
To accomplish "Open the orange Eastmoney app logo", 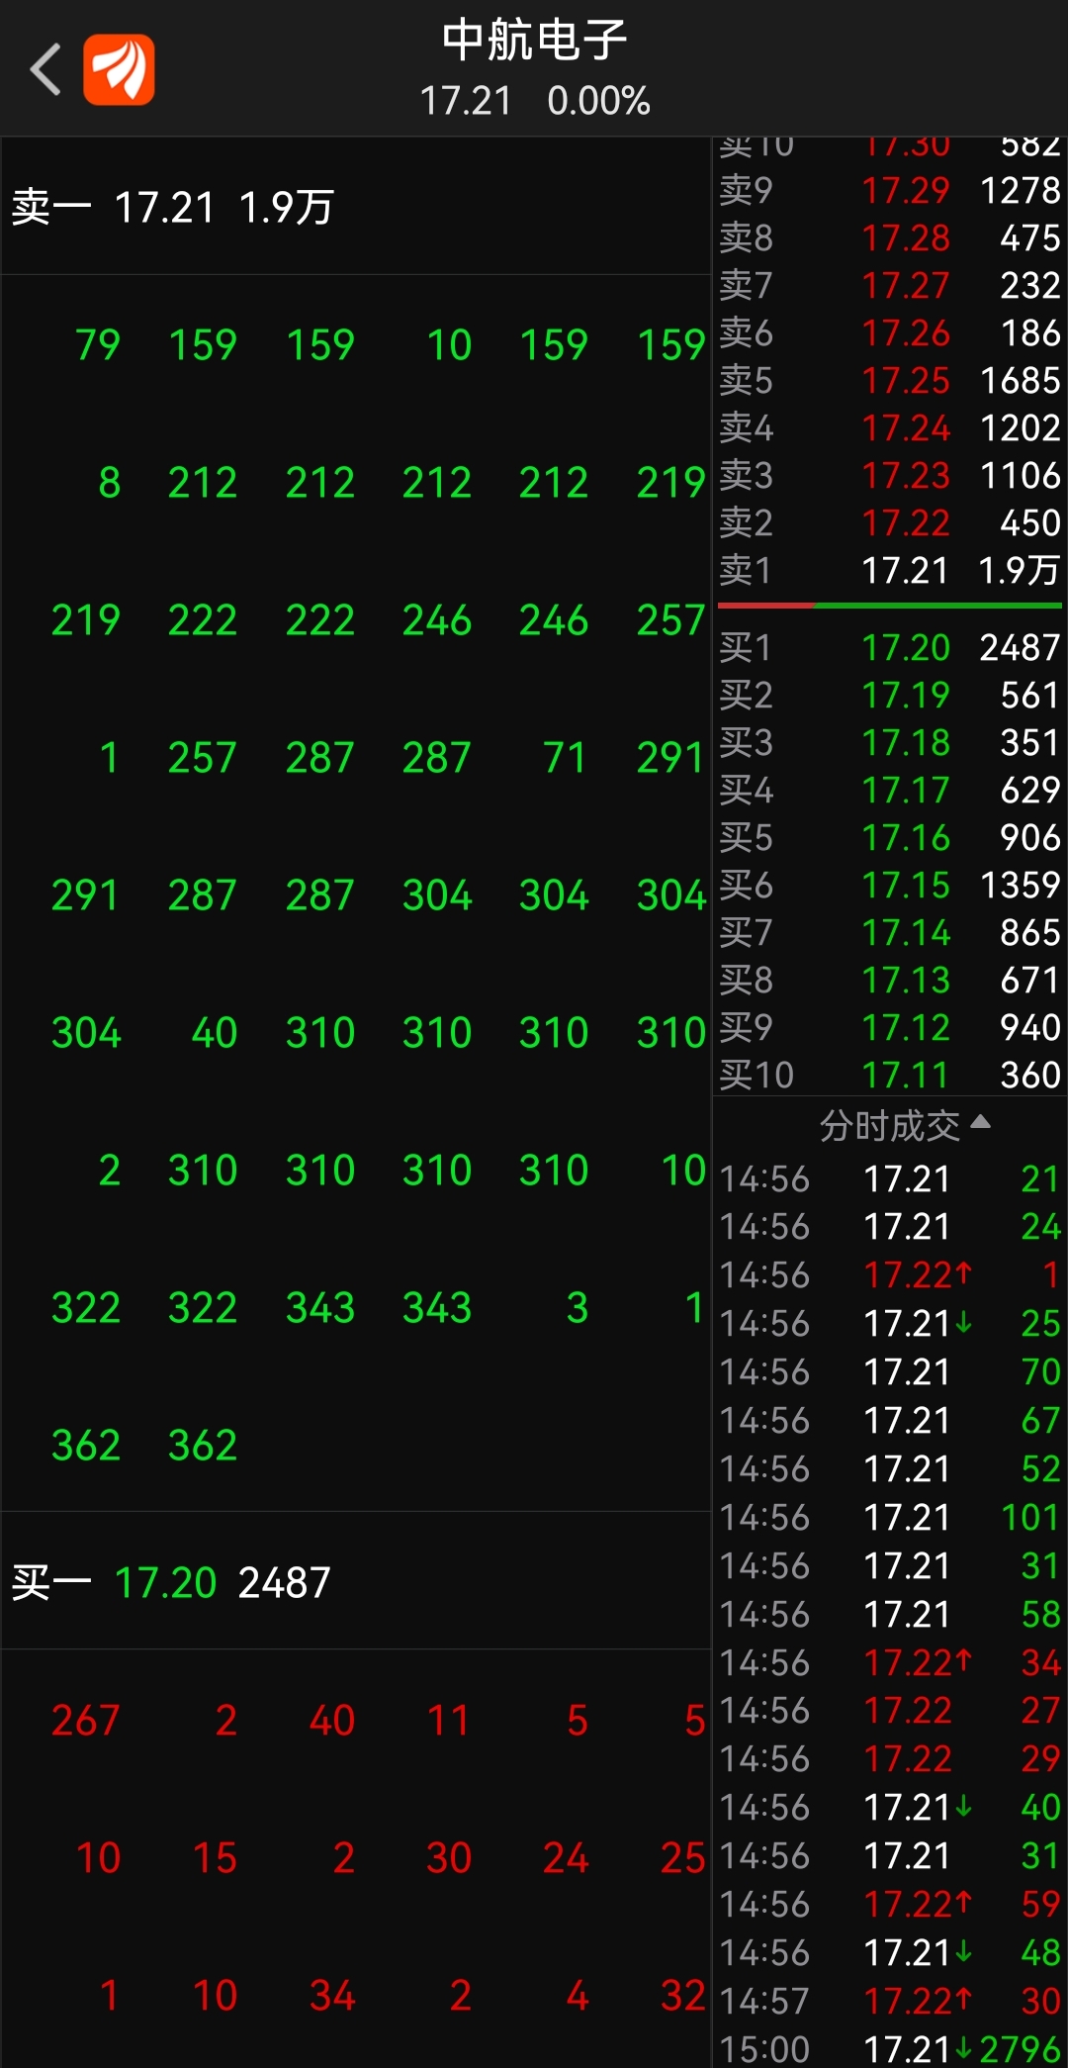I will pos(119,69).
